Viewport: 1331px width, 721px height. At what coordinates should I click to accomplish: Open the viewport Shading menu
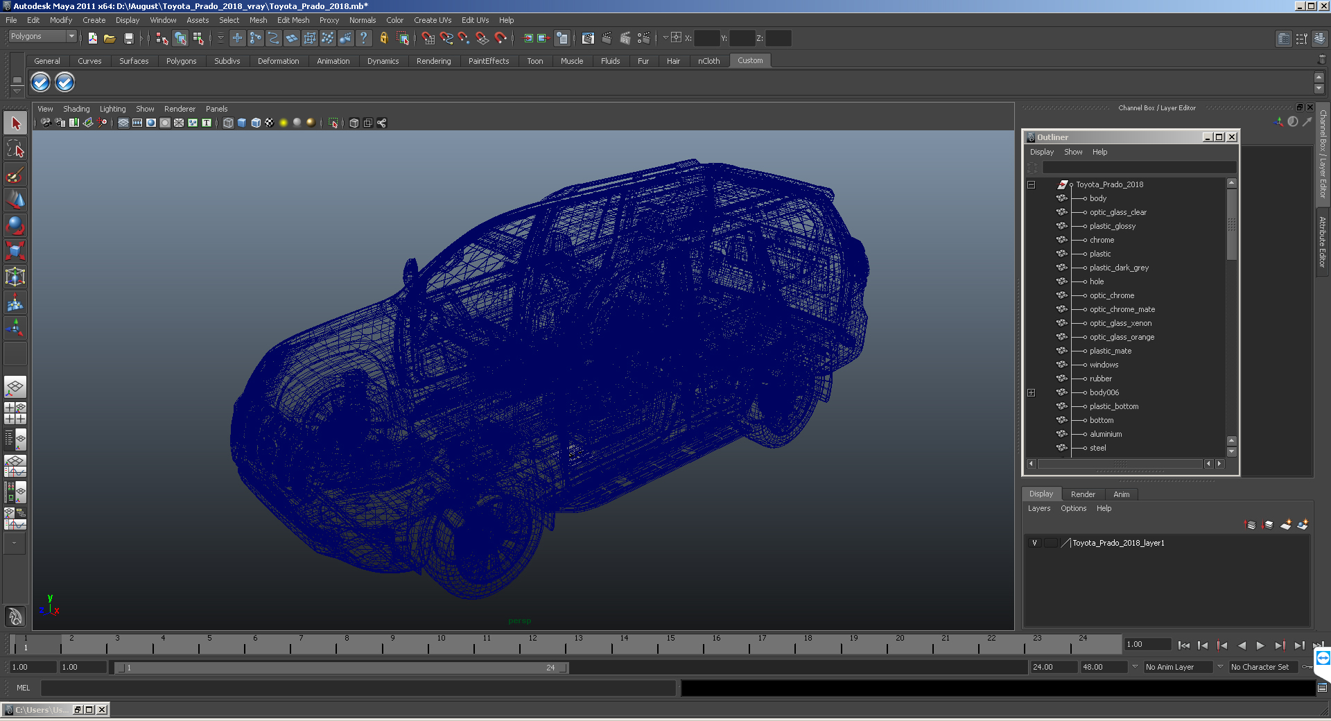pyautogui.click(x=76, y=109)
